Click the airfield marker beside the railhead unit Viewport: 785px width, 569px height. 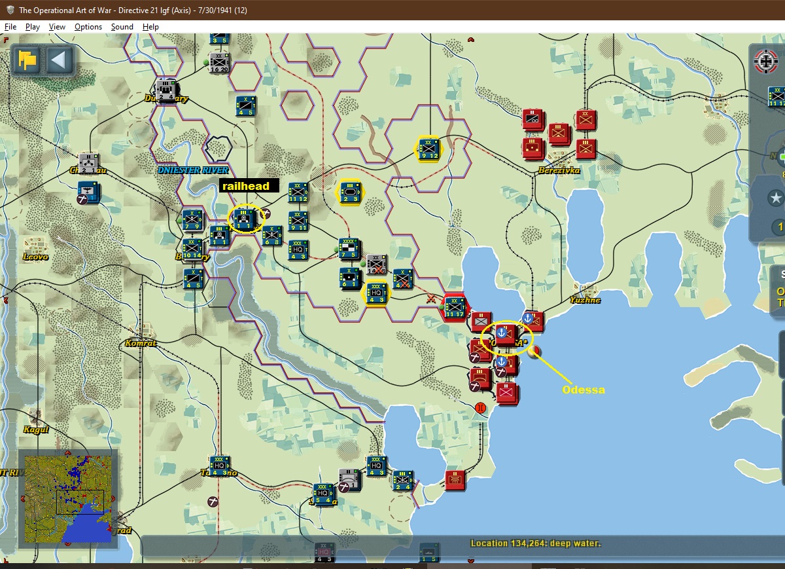pos(266,214)
